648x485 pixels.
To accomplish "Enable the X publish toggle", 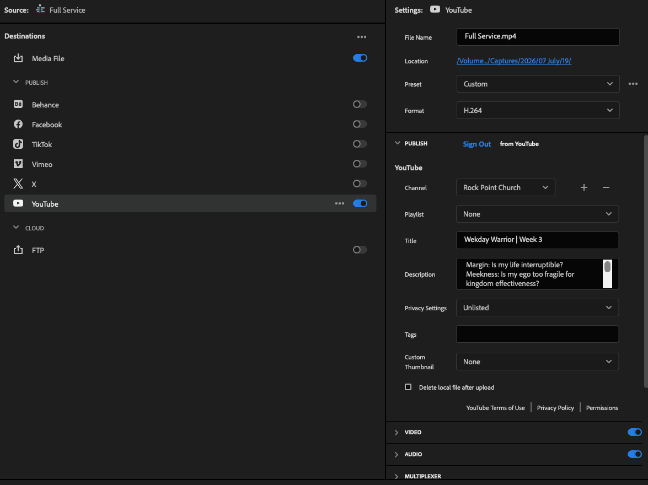I will [x=360, y=184].
